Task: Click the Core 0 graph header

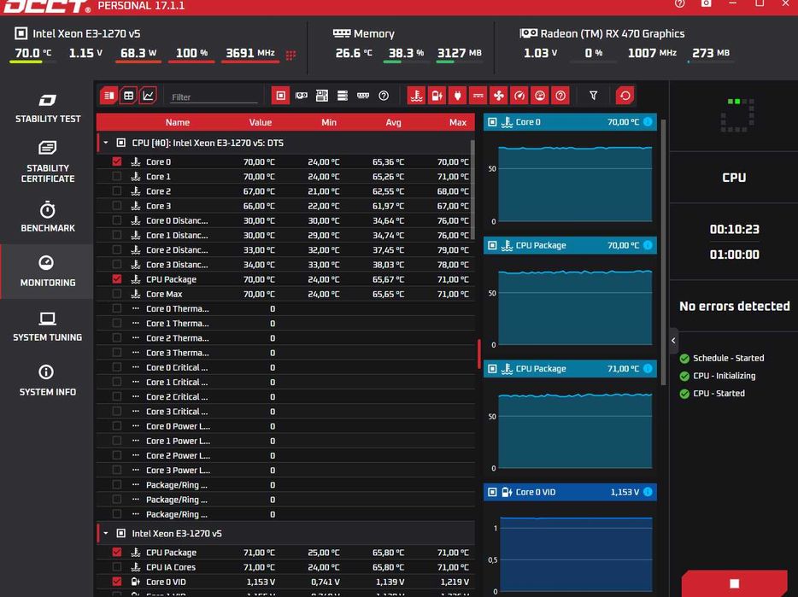Action: [570, 121]
